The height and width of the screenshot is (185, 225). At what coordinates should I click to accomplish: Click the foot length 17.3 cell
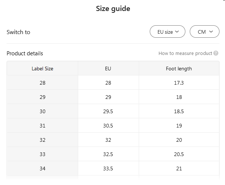tap(179, 83)
